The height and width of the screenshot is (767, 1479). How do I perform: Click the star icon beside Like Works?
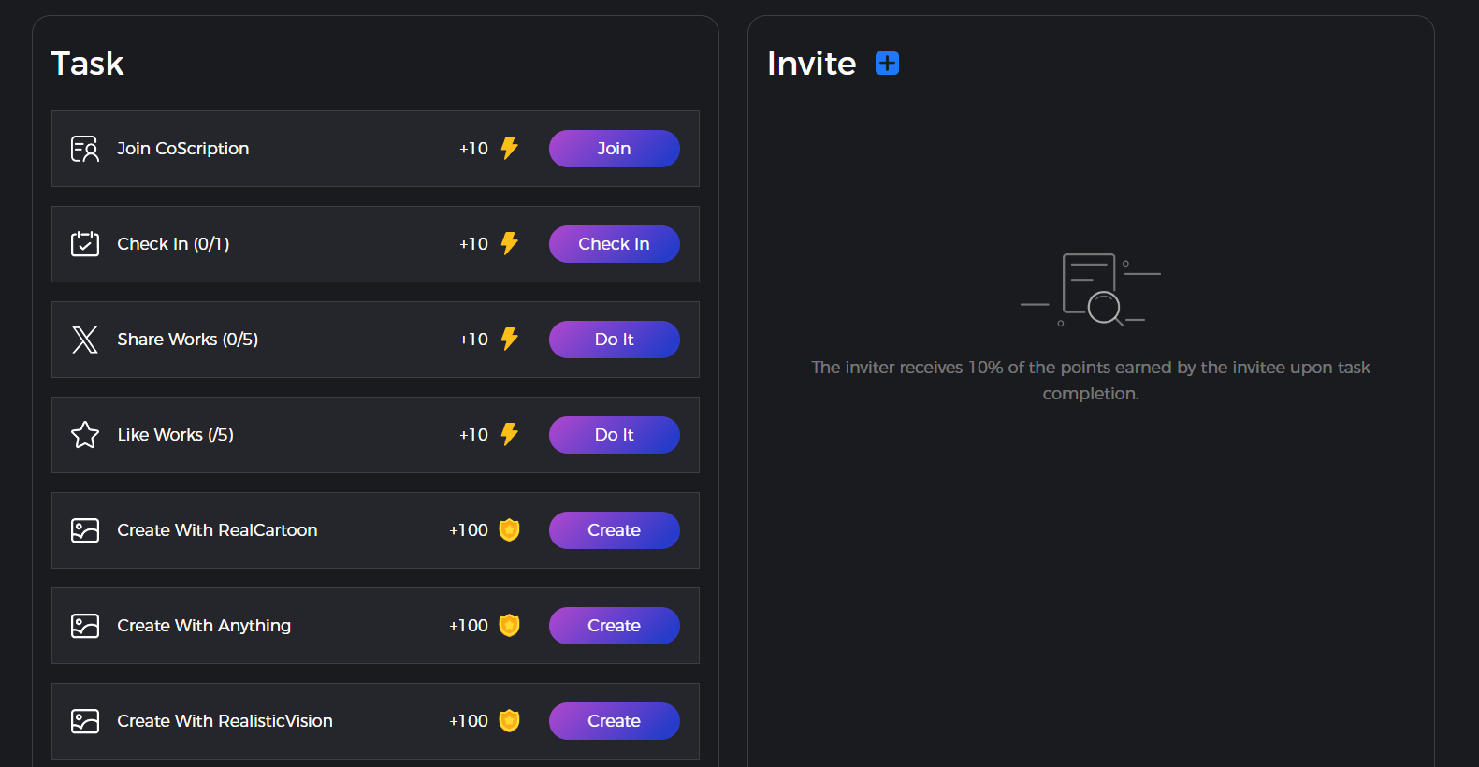pyautogui.click(x=84, y=434)
